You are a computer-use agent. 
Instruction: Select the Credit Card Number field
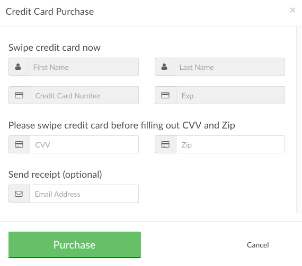tap(84, 95)
